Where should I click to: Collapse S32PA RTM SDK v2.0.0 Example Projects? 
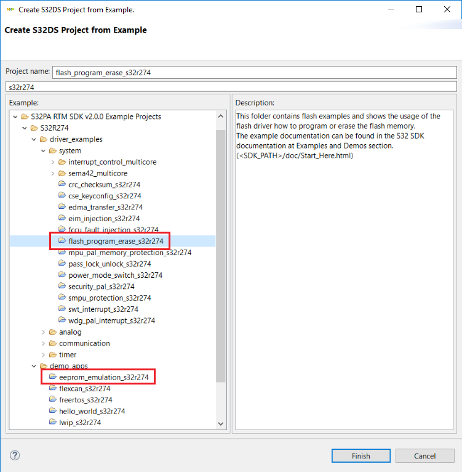click(15, 116)
